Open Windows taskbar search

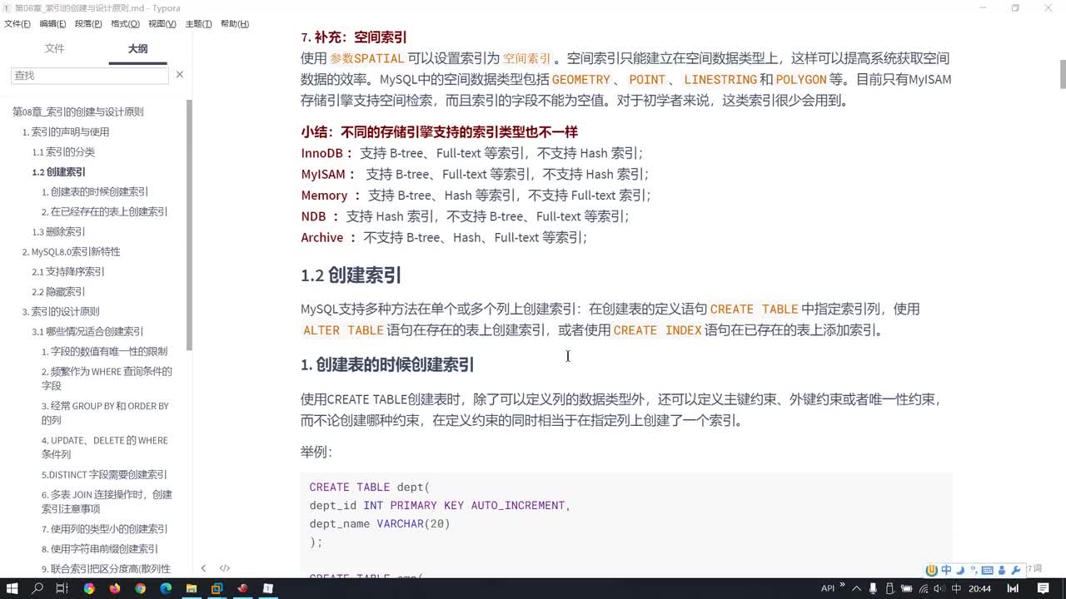pyautogui.click(x=37, y=588)
